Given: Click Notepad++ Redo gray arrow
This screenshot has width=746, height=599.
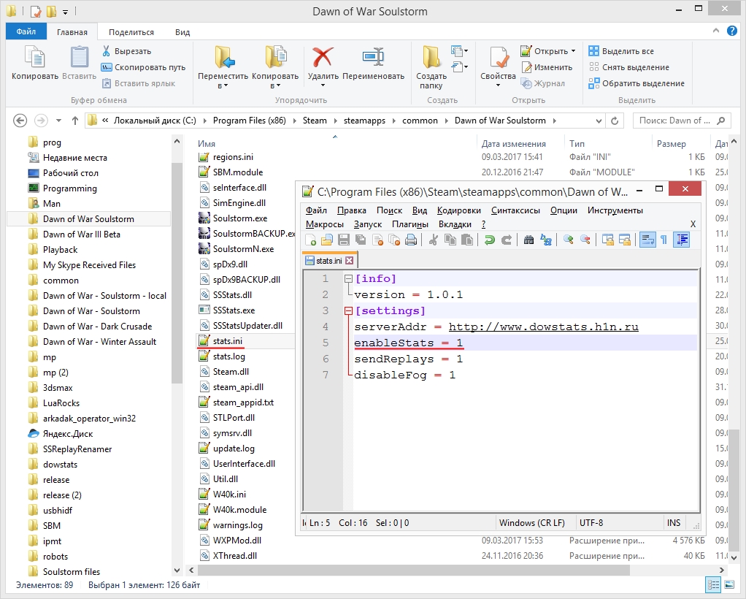Looking at the screenshot, I should [x=507, y=240].
